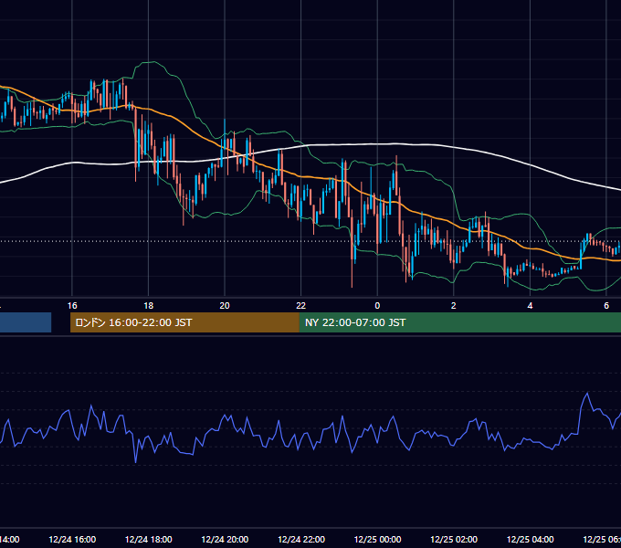
Task: Select the NY 22:00-07:00 JST session bar
Action: [x=460, y=322]
